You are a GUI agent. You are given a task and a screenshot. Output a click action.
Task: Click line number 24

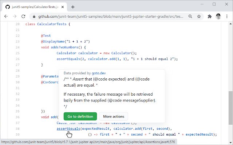pyautogui.click(x=17, y=47)
